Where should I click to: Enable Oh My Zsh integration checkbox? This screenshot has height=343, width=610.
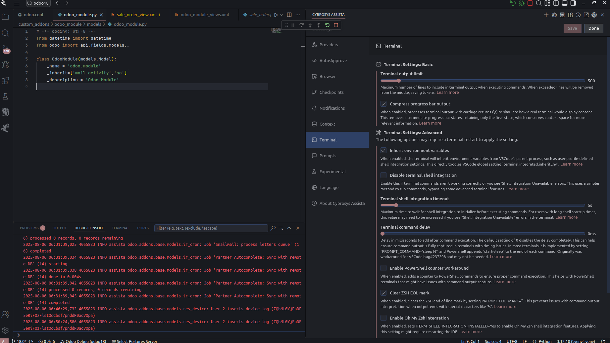[383, 318]
